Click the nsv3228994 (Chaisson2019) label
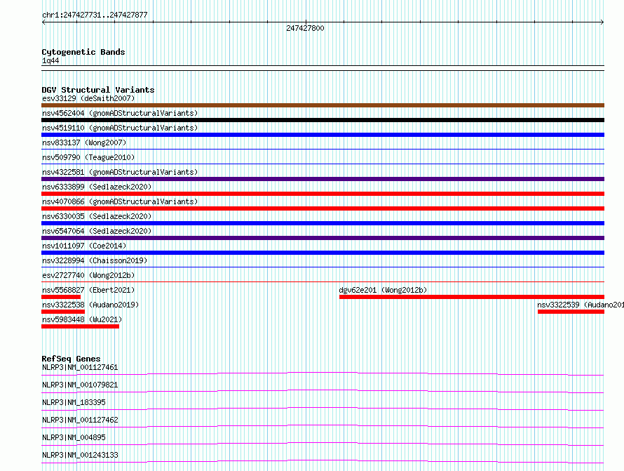 pyautogui.click(x=94, y=260)
